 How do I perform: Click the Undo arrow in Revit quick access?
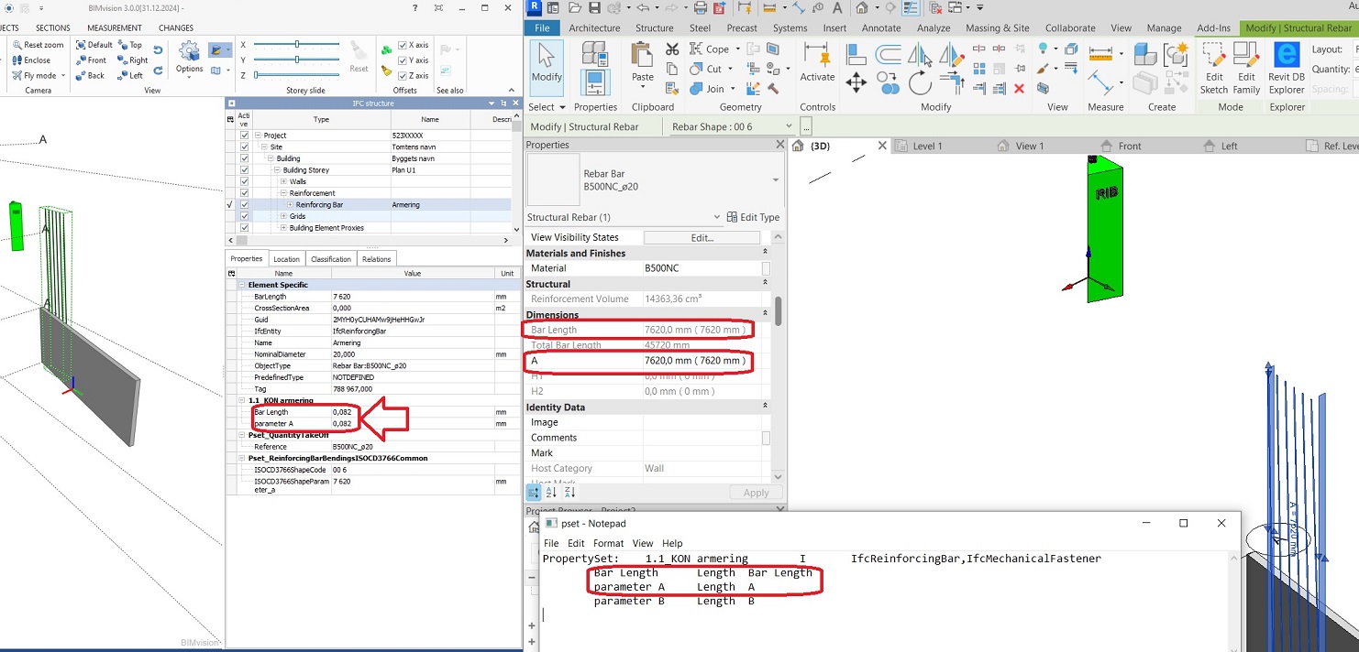642,8
